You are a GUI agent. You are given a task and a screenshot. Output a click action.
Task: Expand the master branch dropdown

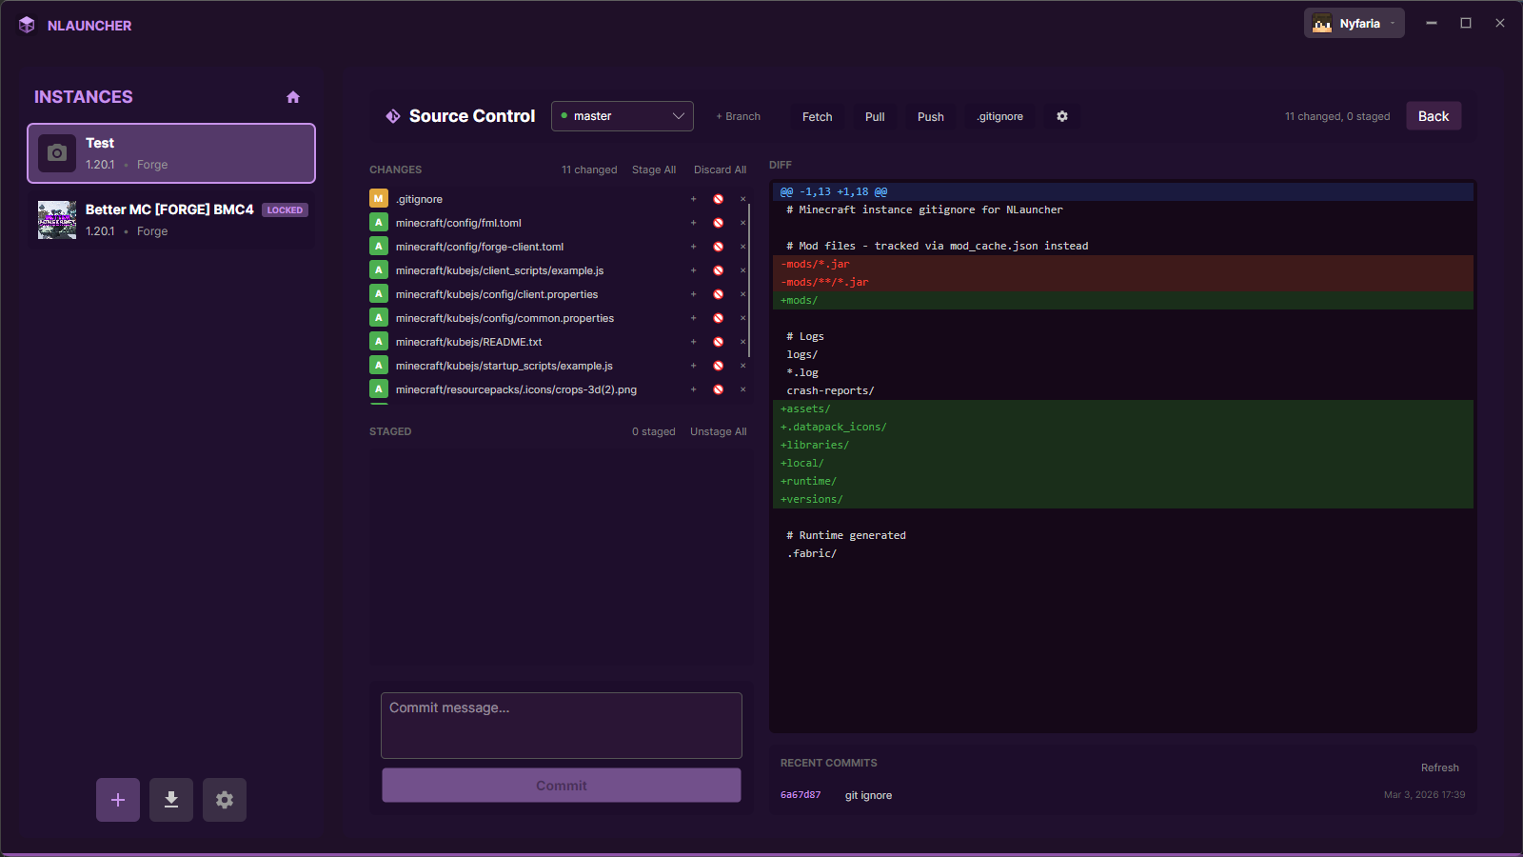623,116
